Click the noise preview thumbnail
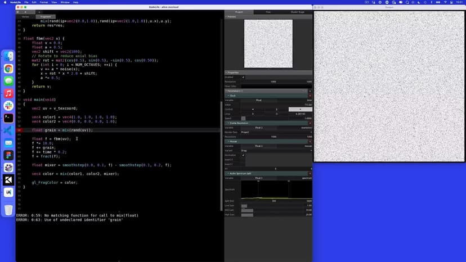Image resolution: width=466 pixels, height=262 pixels. pyautogui.click(x=268, y=44)
